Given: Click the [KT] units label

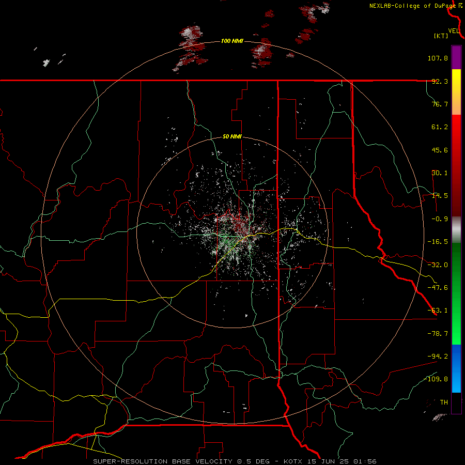Looking at the screenshot, I should (441, 36).
